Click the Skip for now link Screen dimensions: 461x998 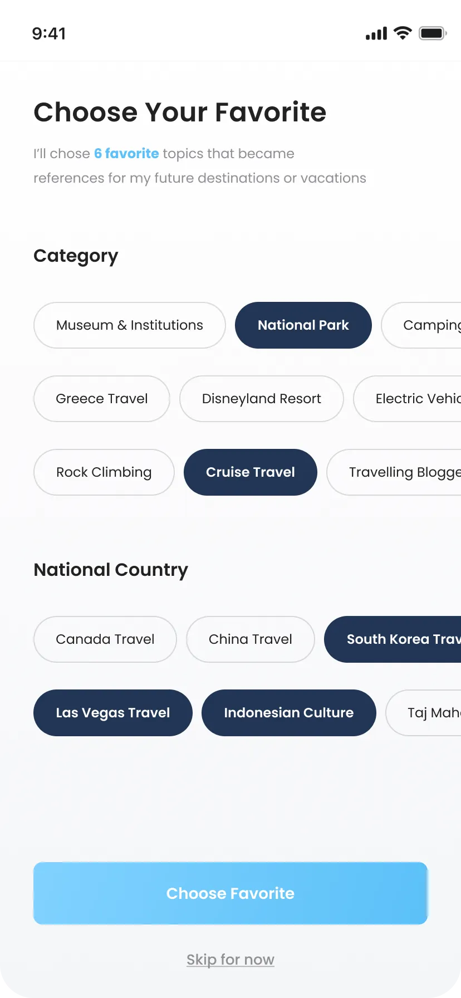[230, 960]
